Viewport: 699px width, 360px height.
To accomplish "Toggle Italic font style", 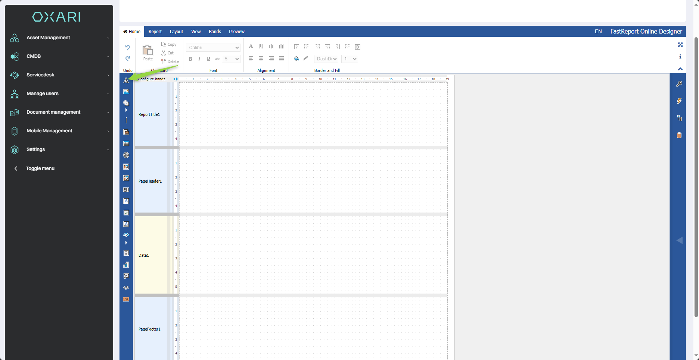I will click(x=199, y=59).
